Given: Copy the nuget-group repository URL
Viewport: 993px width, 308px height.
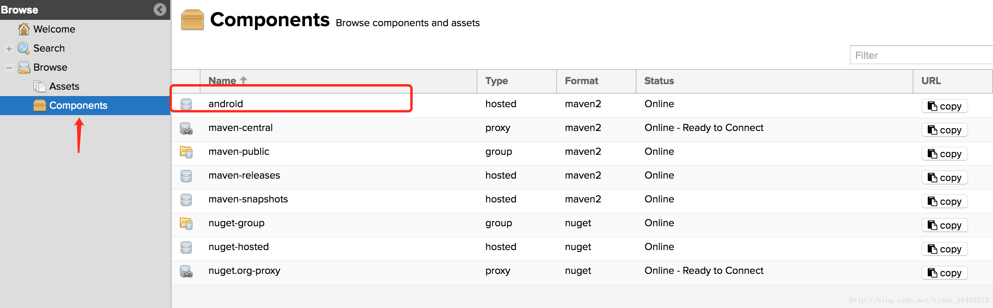Looking at the screenshot, I should tap(944, 225).
